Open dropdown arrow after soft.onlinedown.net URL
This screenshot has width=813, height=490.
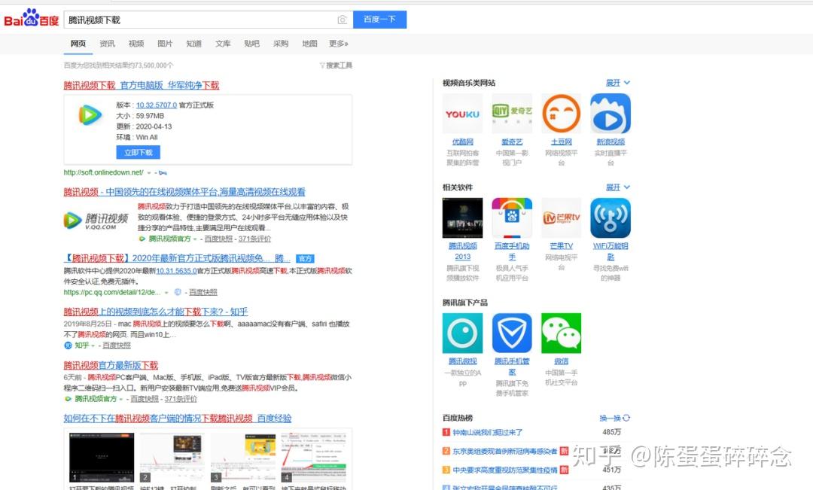coord(149,172)
